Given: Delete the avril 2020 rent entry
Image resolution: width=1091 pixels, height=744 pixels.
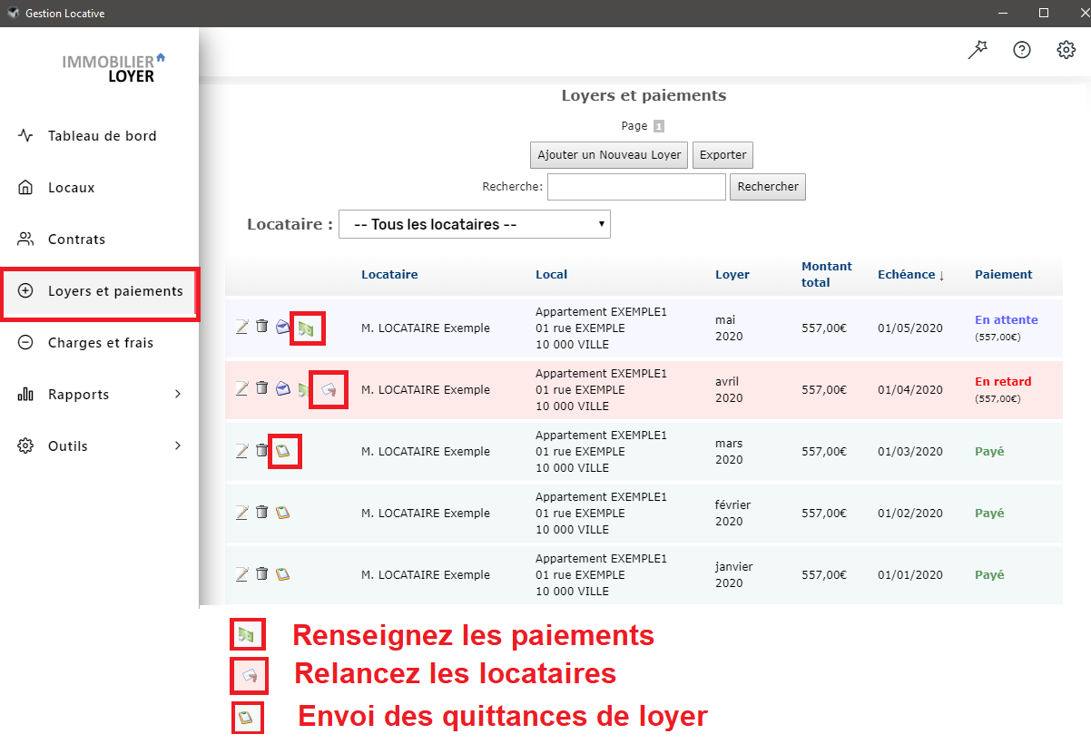Looking at the screenshot, I should pos(261,387).
